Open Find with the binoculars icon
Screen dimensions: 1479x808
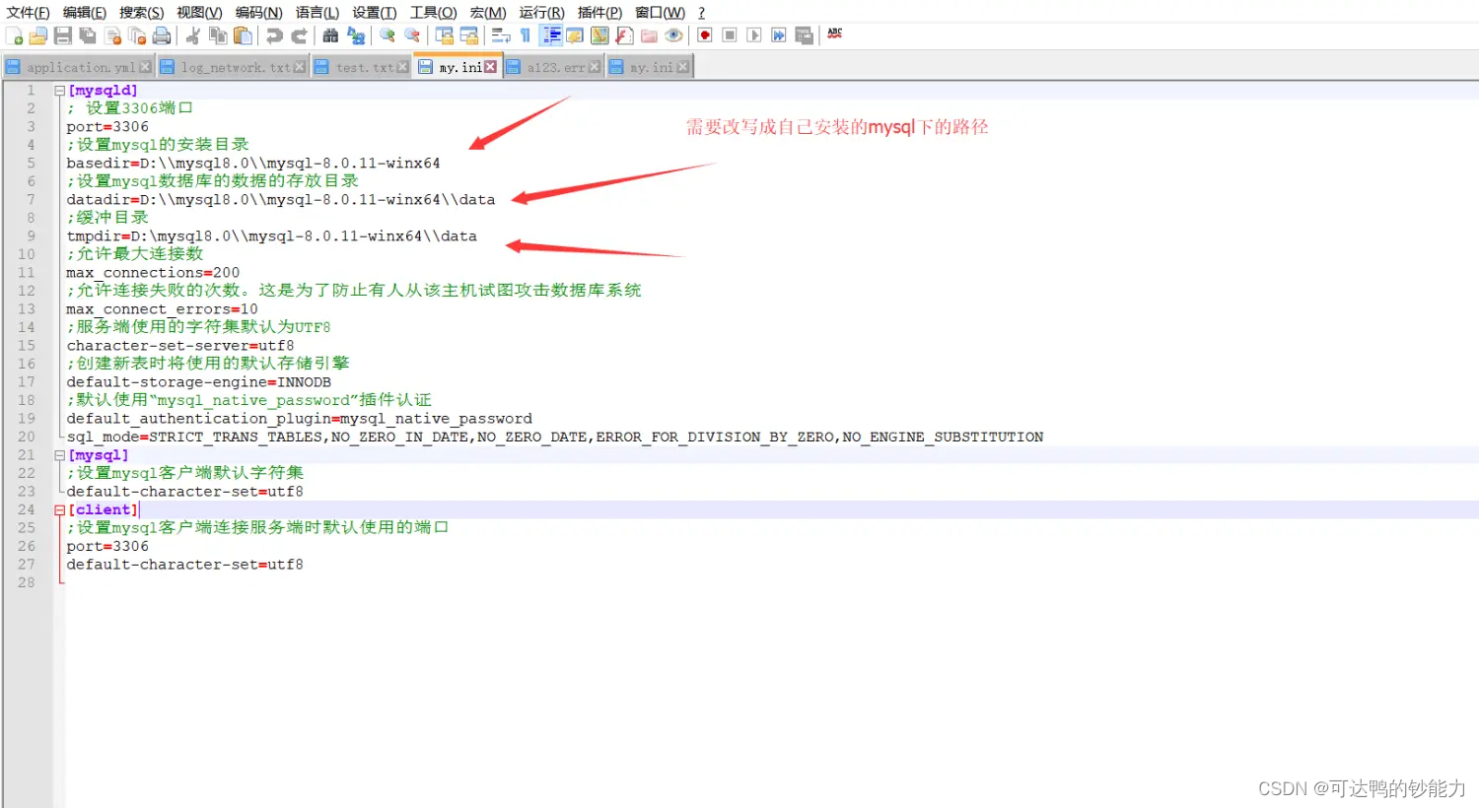click(330, 35)
